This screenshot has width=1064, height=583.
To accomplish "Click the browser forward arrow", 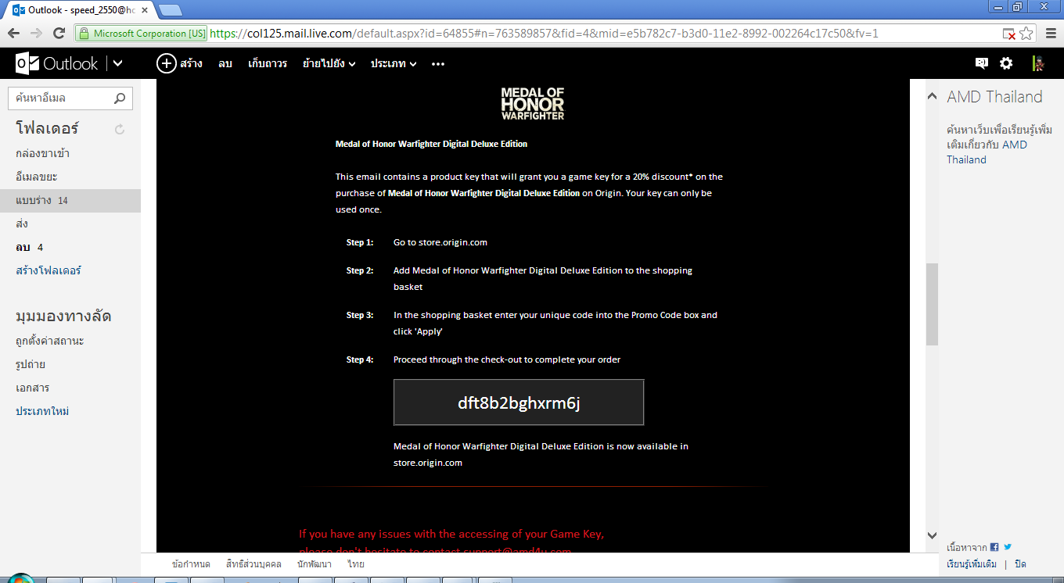I will point(36,34).
